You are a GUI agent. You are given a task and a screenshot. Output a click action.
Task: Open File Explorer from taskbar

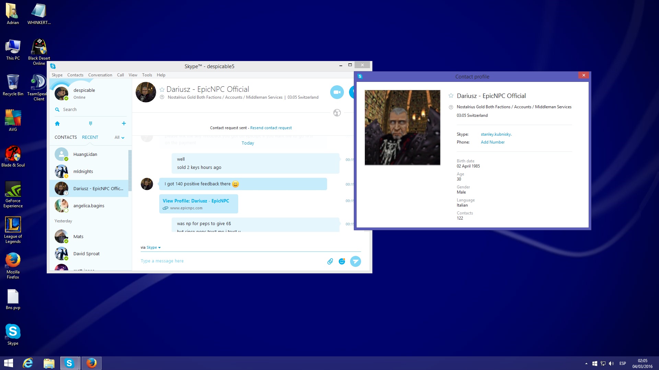49,363
